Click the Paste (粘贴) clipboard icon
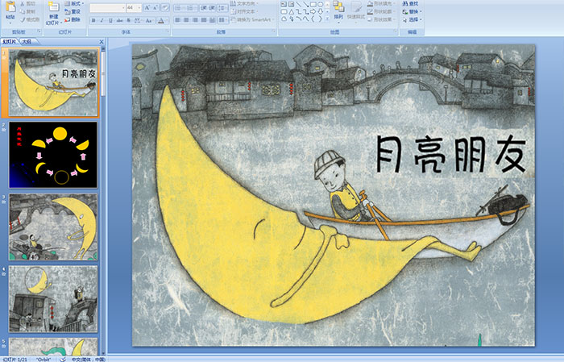 tap(10, 7)
